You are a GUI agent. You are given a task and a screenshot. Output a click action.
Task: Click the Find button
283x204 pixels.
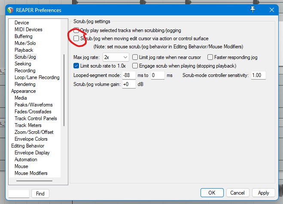pos(40,194)
